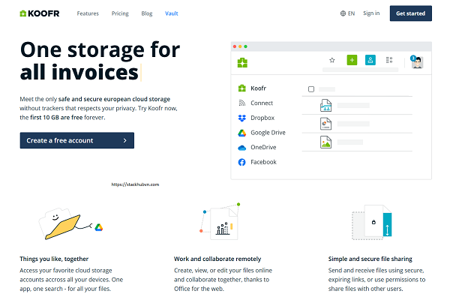The width and height of the screenshot is (450, 300).
Task: Click the list view settings icon
Action: (389, 60)
